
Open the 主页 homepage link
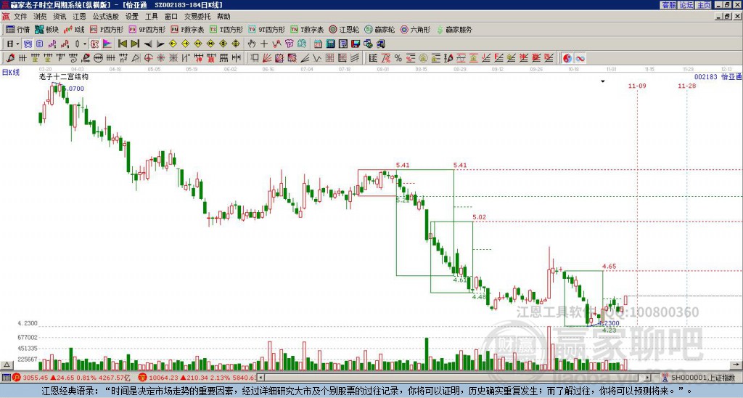click(x=704, y=5)
